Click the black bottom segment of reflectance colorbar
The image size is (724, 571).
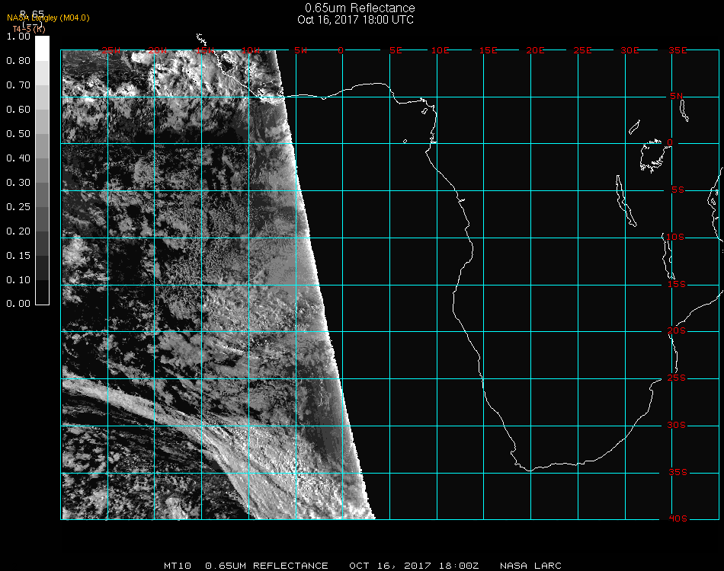click(x=42, y=292)
